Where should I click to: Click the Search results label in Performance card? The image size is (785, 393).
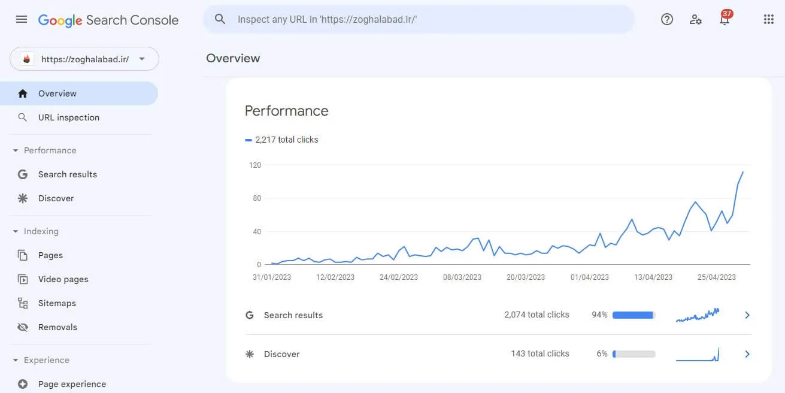click(x=293, y=315)
